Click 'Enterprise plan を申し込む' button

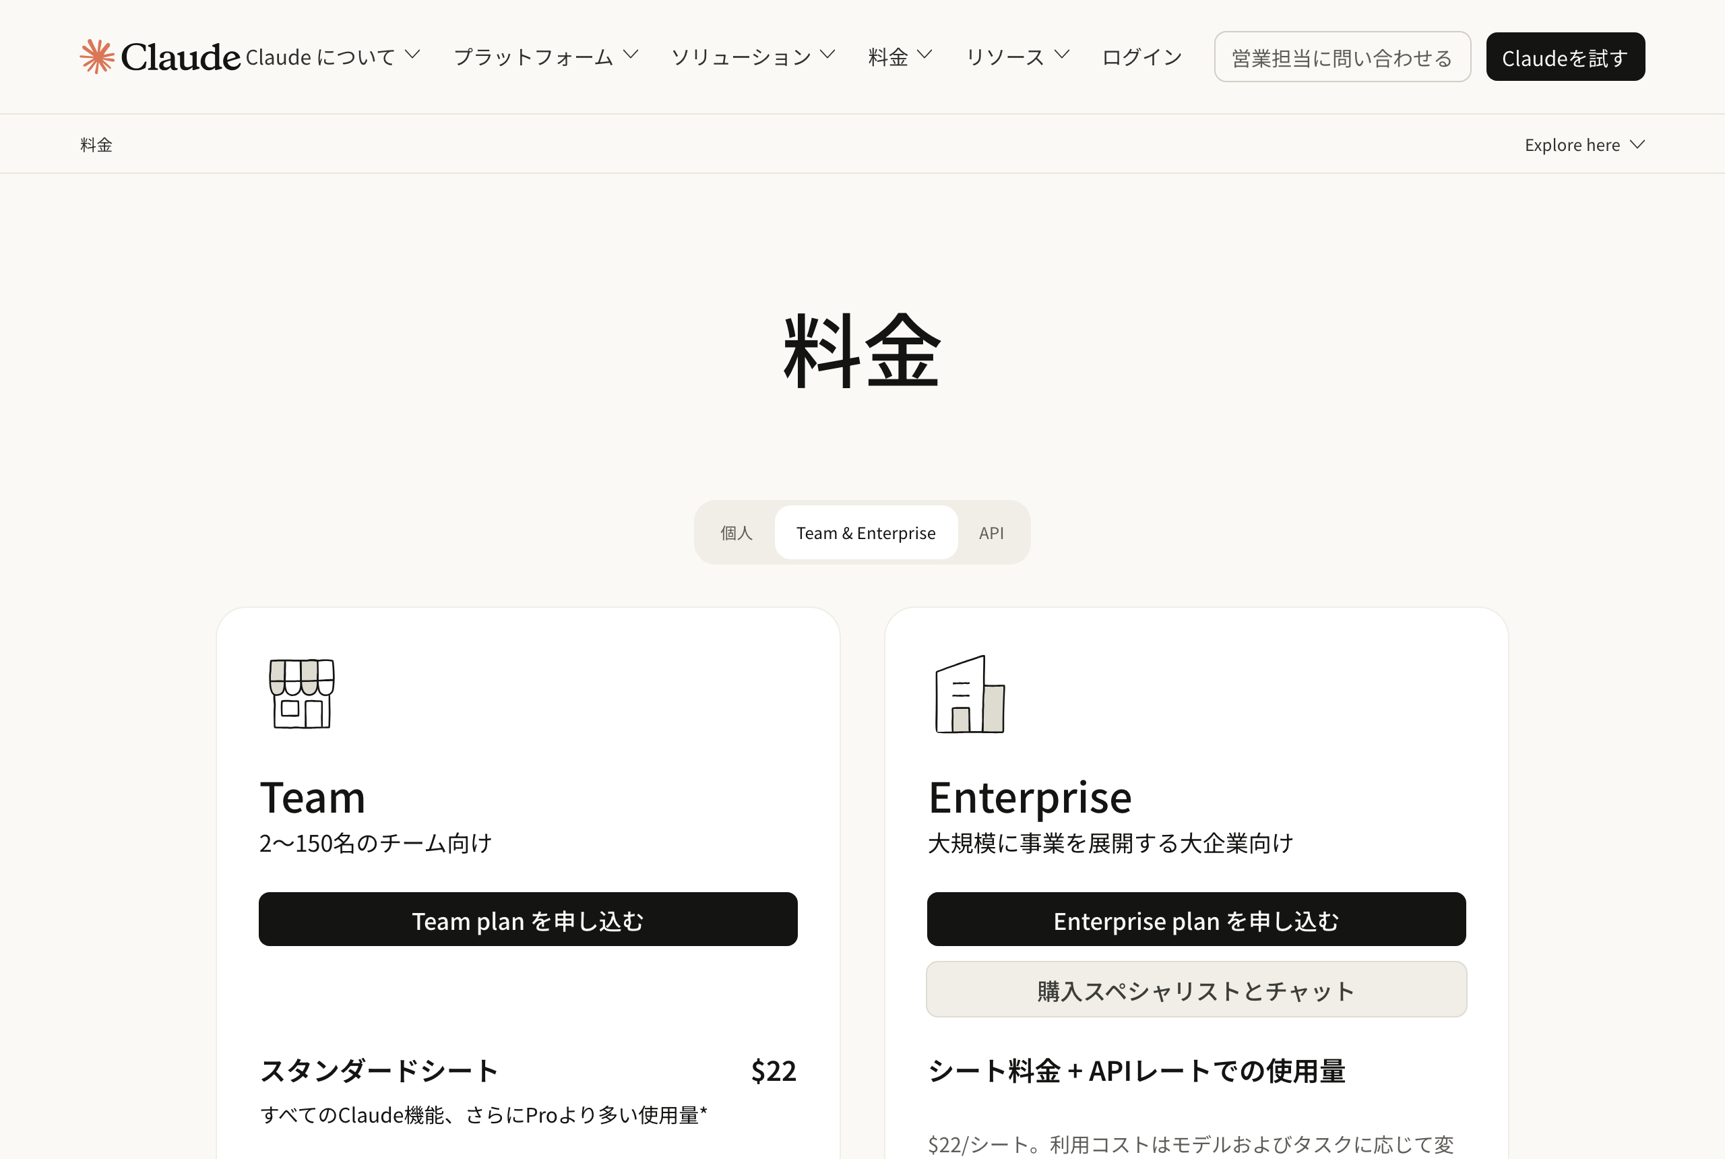[1196, 920]
